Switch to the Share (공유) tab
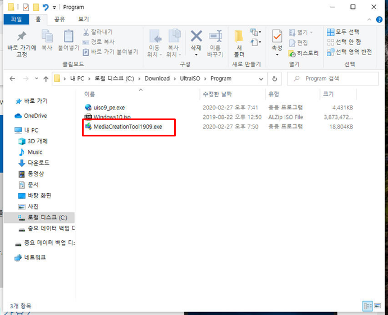 point(60,19)
